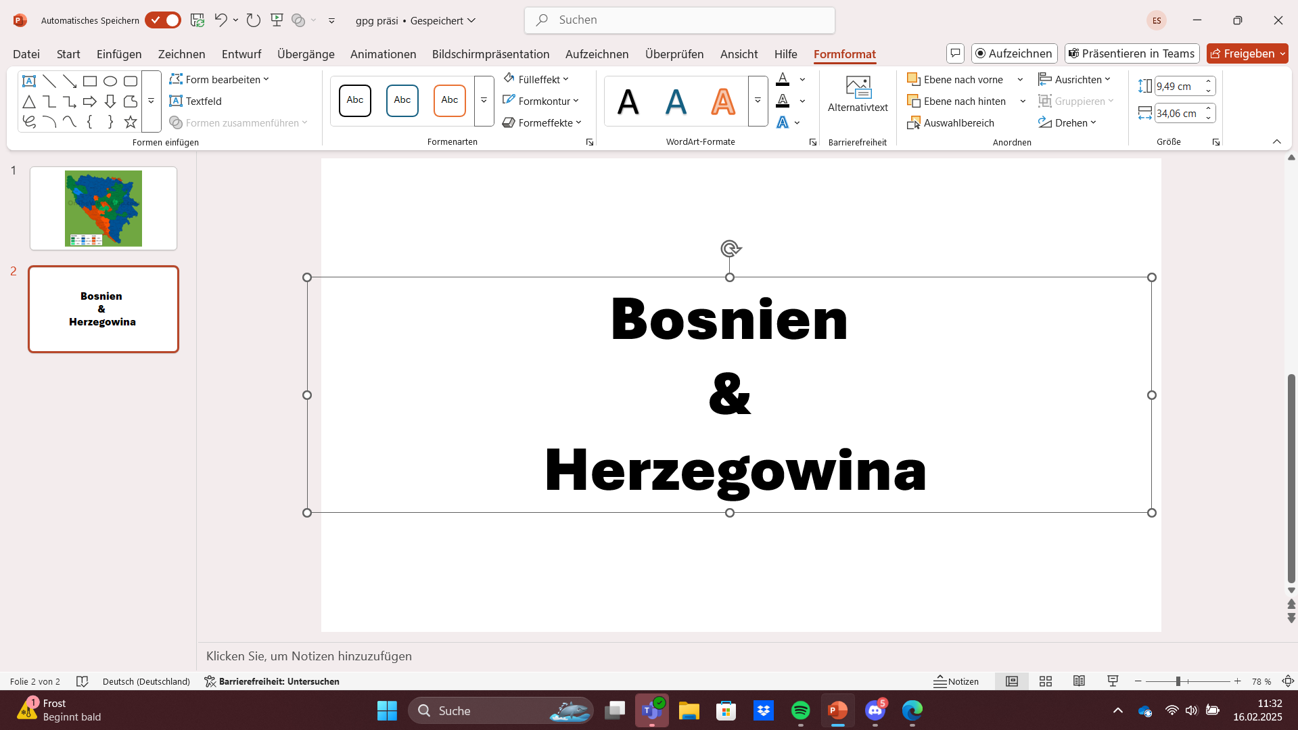Image resolution: width=1298 pixels, height=730 pixels.
Task: Open Discord from the taskbar
Action: click(875, 710)
